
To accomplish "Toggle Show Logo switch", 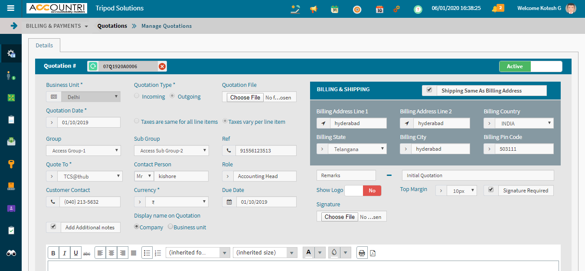I will 363,190.
